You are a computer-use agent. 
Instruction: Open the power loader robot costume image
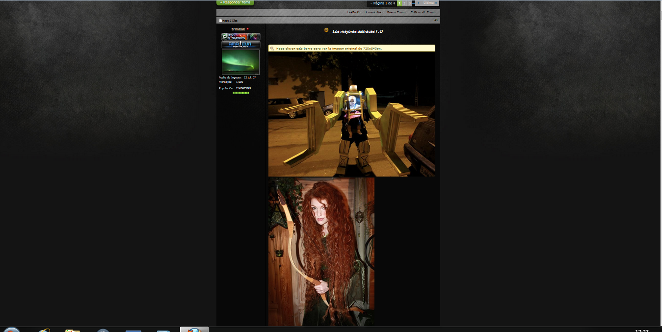tap(352, 114)
